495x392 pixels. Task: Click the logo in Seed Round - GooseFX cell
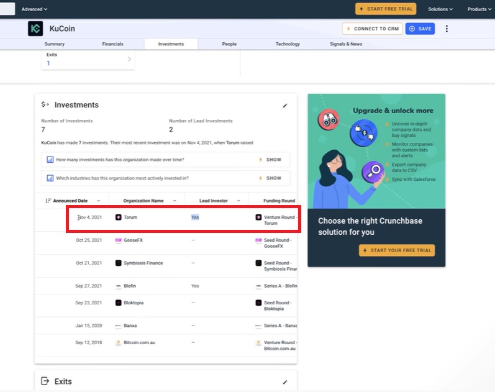point(258,240)
